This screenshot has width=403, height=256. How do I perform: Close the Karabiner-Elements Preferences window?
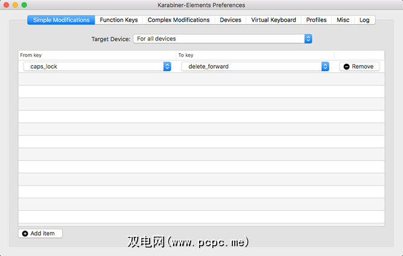pyautogui.click(x=7, y=5)
